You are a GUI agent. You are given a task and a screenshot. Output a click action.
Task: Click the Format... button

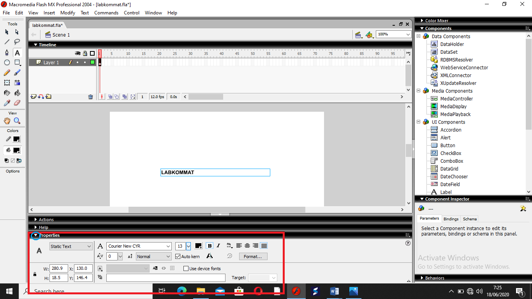click(x=253, y=257)
